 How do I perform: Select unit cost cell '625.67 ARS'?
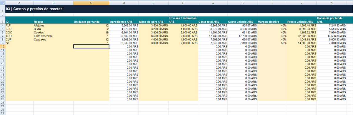[x=243, y=40]
